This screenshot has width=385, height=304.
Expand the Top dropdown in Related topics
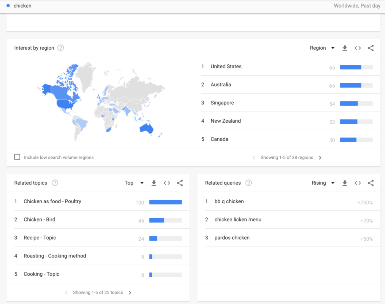point(134,183)
